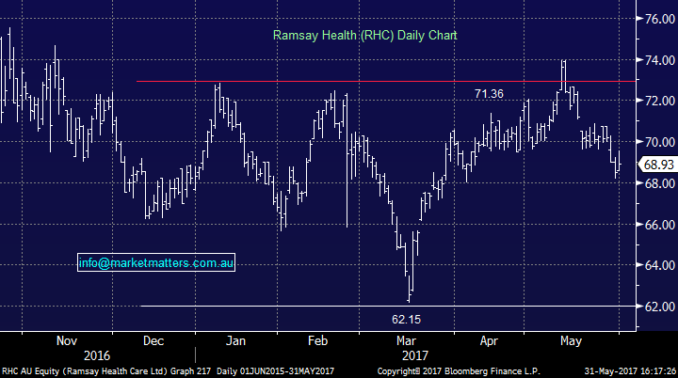The width and height of the screenshot is (678, 378).
Task: Click the Bloomberg Finance L.P. copyright notice
Action: coord(459,371)
